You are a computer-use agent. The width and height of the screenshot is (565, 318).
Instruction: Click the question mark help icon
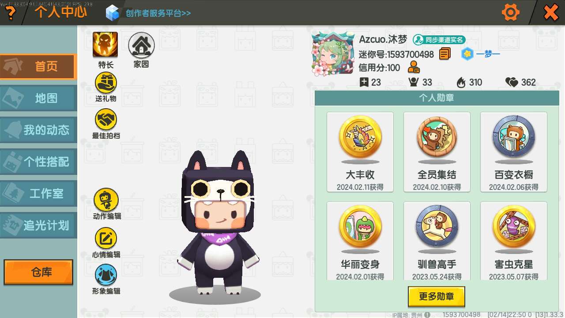[x=10, y=13]
